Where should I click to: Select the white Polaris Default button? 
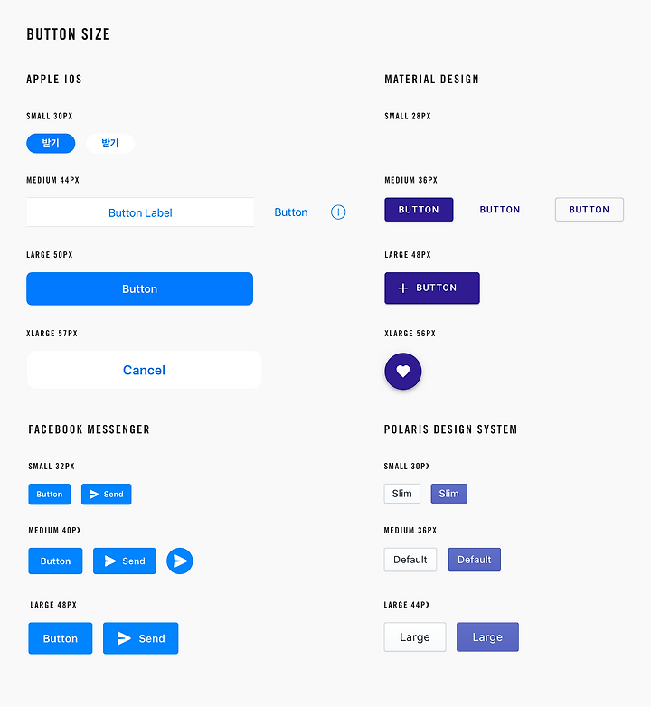tap(410, 560)
